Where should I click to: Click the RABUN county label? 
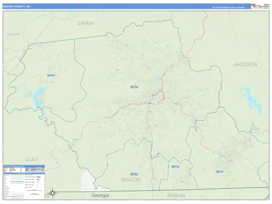(176, 195)
